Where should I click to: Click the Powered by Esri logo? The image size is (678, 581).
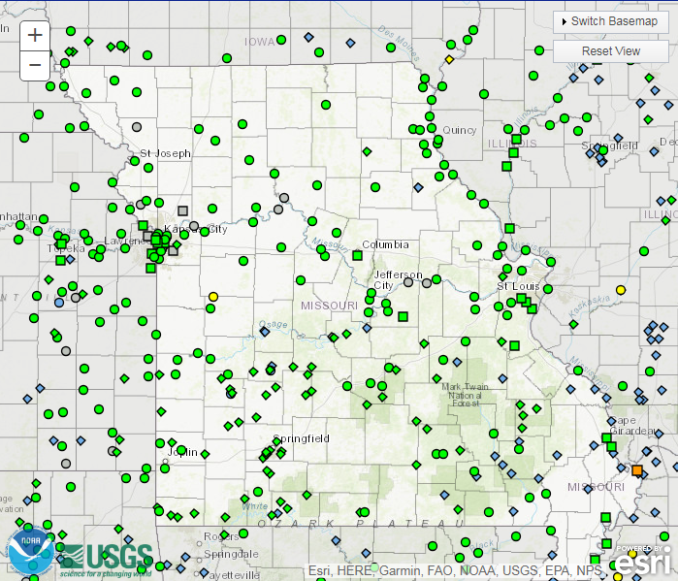click(x=643, y=560)
